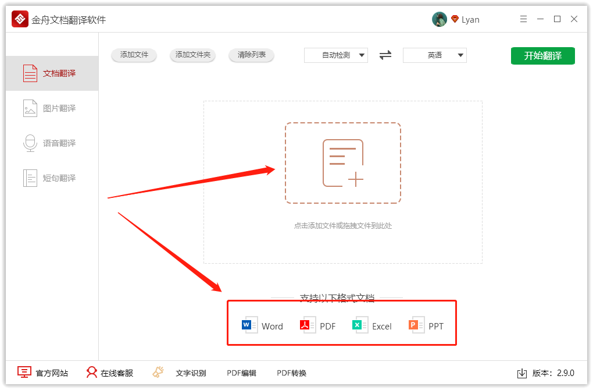
Task: Open the 官方网站 link text
Action: 52,373
